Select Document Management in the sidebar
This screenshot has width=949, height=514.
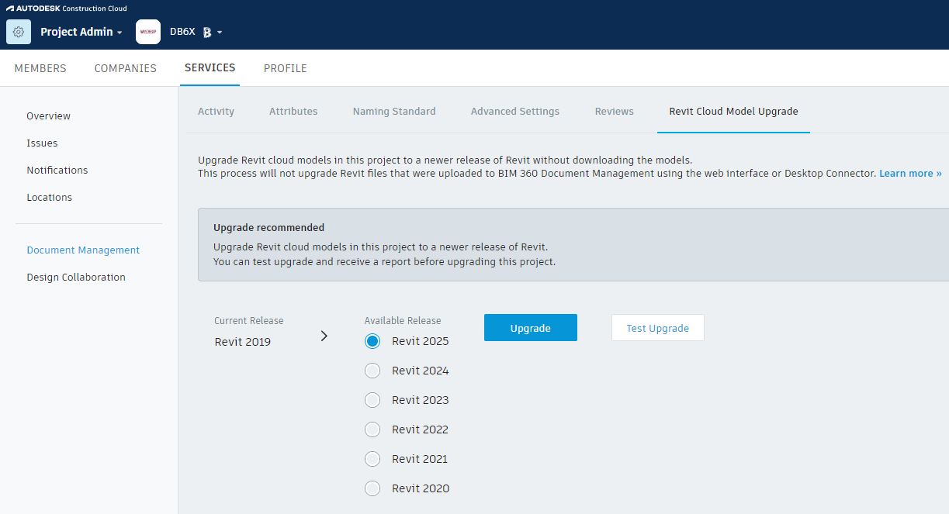click(x=83, y=250)
